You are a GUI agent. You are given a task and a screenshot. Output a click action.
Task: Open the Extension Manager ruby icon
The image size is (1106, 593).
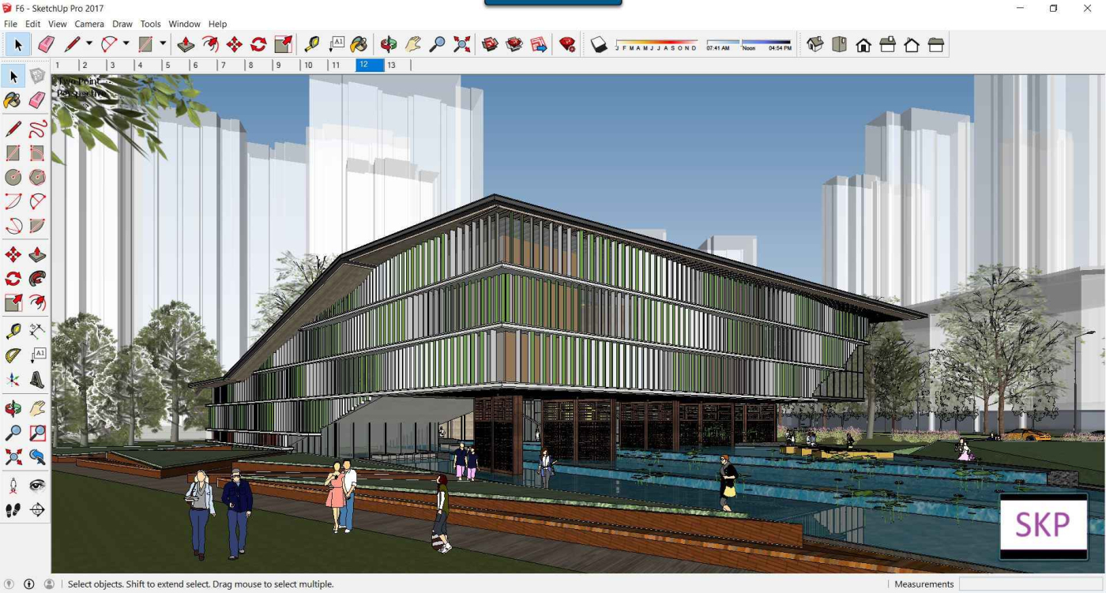tap(567, 45)
